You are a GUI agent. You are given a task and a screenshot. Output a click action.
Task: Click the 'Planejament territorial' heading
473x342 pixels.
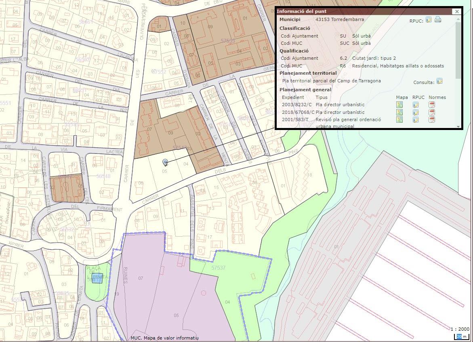point(308,73)
